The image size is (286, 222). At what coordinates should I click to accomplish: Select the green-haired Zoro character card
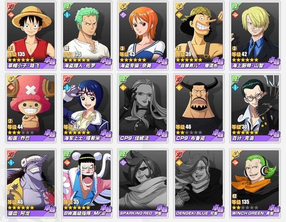(87, 36)
